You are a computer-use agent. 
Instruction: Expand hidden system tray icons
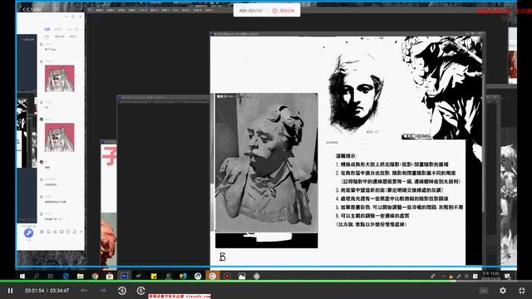pyautogui.click(x=443, y=277)
